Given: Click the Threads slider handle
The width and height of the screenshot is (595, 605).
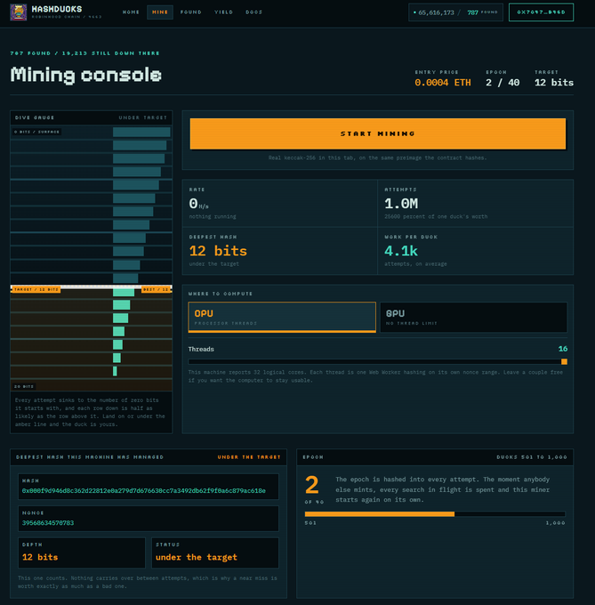Looking at the screenshot, I should pos(564,361).
